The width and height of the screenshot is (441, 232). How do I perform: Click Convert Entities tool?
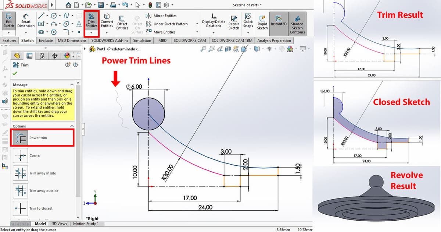(x=107, y=21)
